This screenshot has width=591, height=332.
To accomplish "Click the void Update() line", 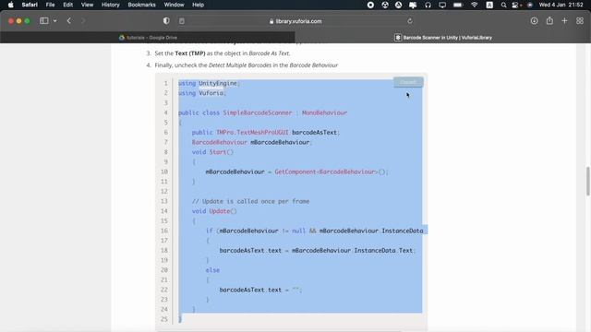I will pyautogui.click(x=214, y=211).
